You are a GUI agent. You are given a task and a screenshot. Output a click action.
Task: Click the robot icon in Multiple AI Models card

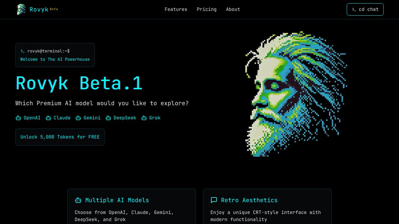[78, 200]
